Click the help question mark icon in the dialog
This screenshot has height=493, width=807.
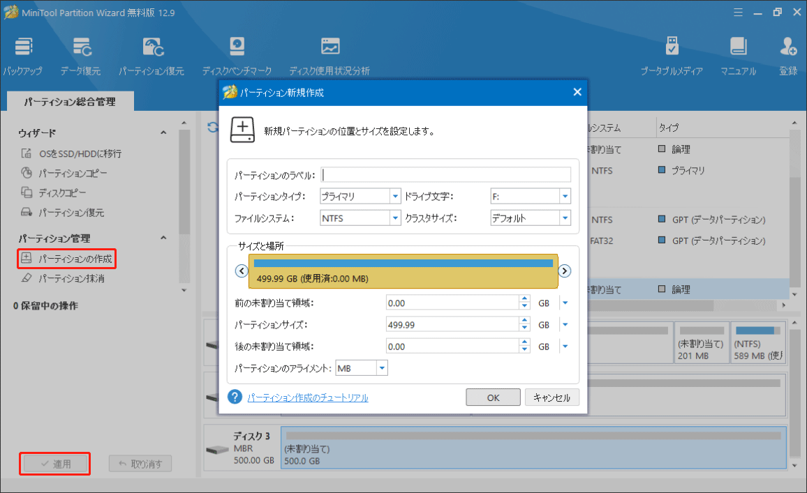[235, 397]
